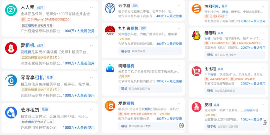Open the more options dots for 九九猪租机
The width and height of the screenshot is (270, 135).
[x=179, y=28]
